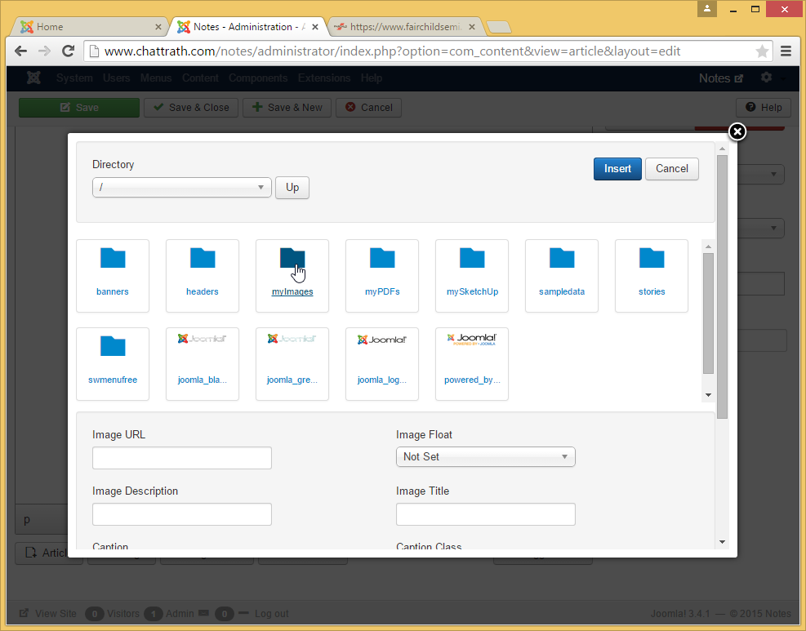
Task: Bookmark this page with the star icon
Action: (x=762, y=51)
